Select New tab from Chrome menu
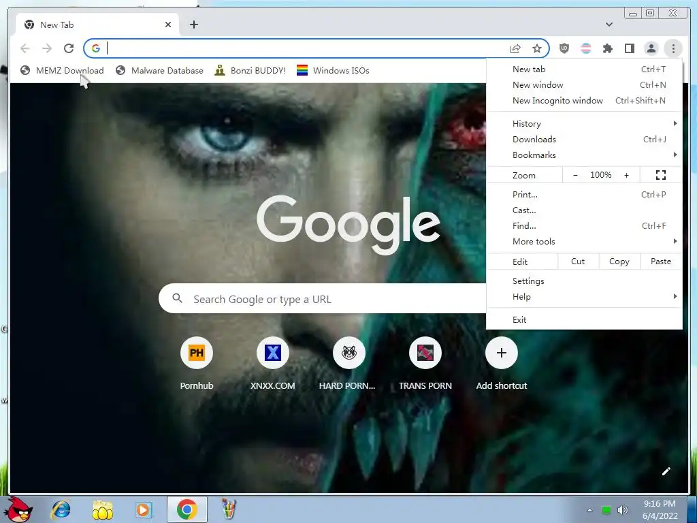This screenshot has width=697, height=523. (x=584, y=69)
